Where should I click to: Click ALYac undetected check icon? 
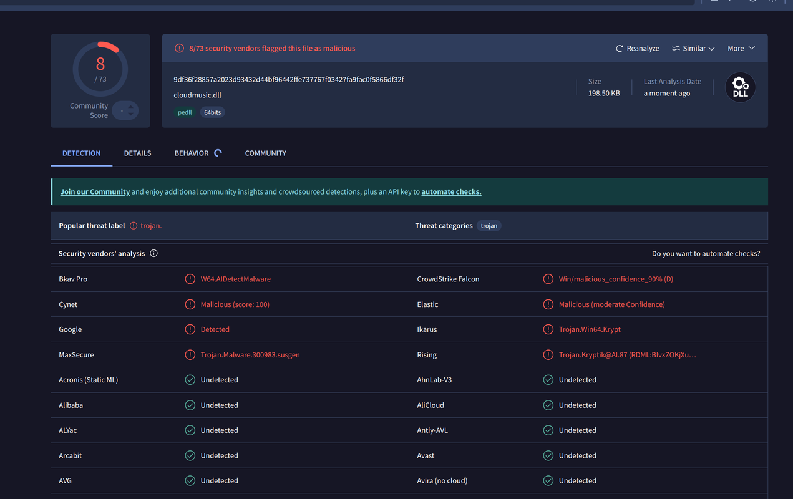(x=190, y=430)
